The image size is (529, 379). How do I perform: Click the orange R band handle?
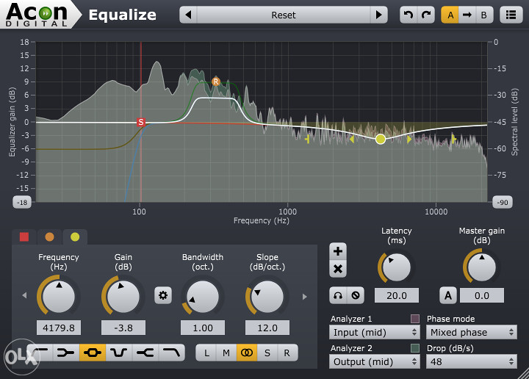(216, 82)
